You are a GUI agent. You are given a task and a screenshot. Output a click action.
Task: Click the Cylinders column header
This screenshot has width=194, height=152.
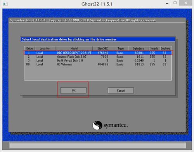coord(139,48)
